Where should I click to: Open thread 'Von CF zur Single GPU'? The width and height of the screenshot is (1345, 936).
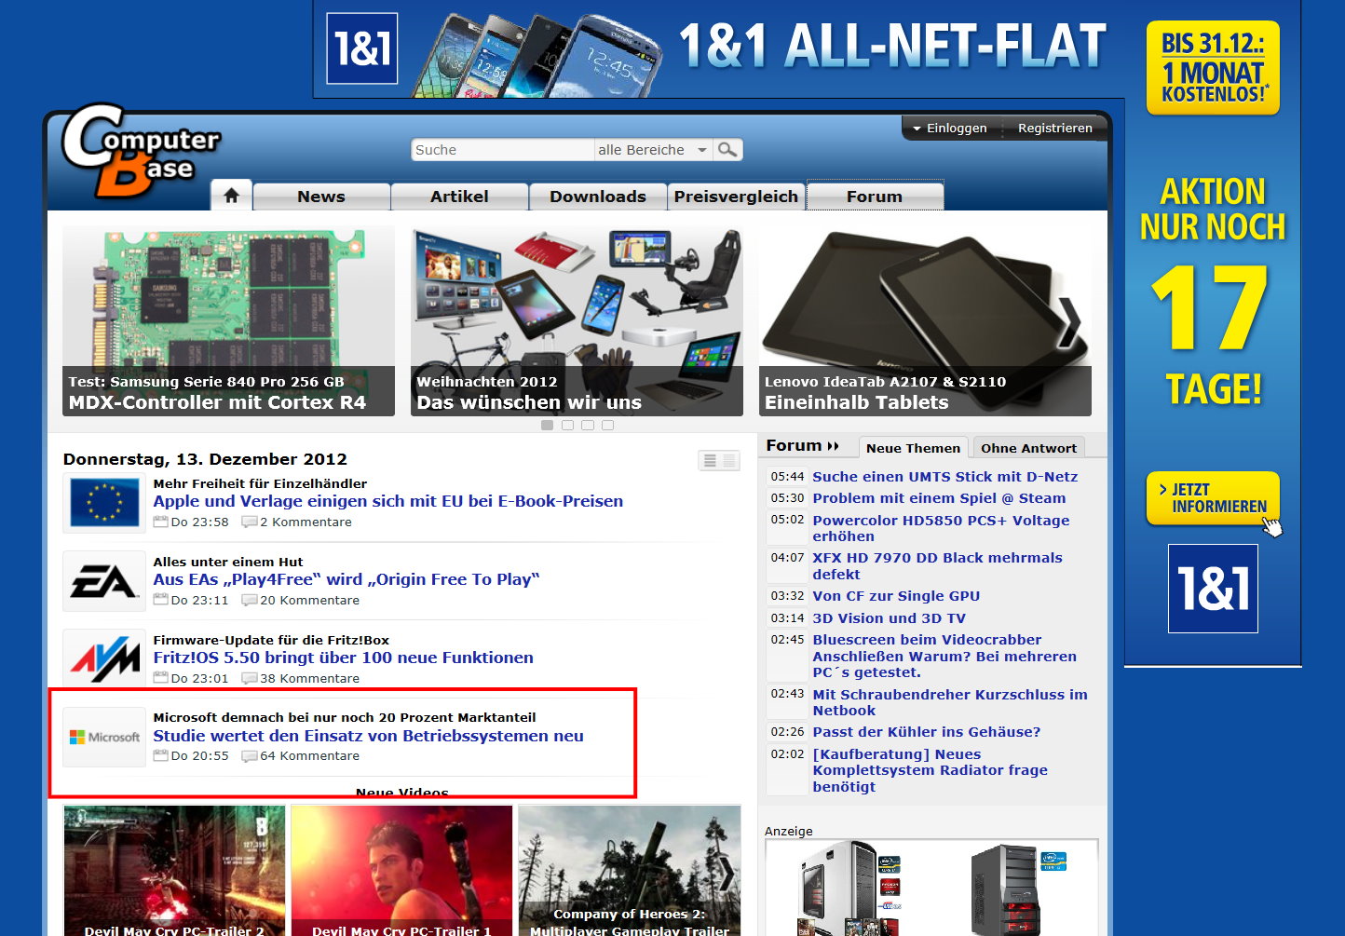[896, 596]
